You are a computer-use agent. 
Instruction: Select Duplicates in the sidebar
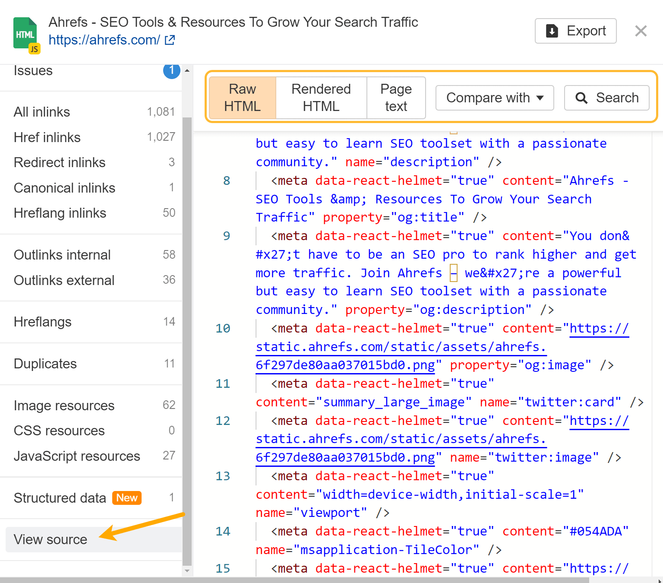[x=45, y=364]
